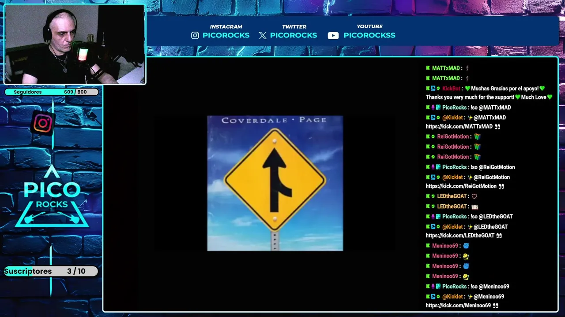This screenshot has height=317, width=565.
Task: Open the PICOROCKS Twitter handle
Action: [x=294, y=35]
